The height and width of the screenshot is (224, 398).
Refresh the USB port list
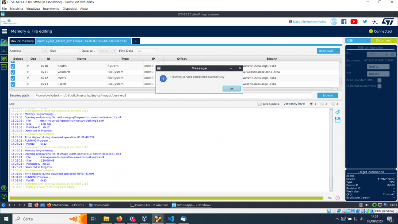point(392,54)
